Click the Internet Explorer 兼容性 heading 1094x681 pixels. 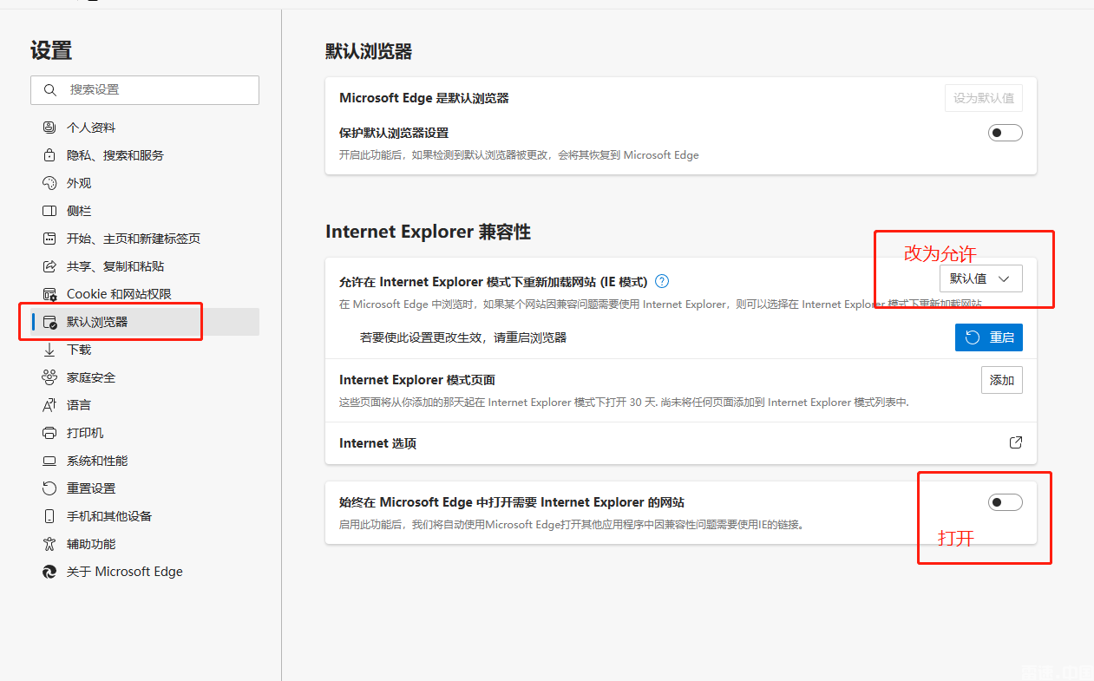coord(429,232)
